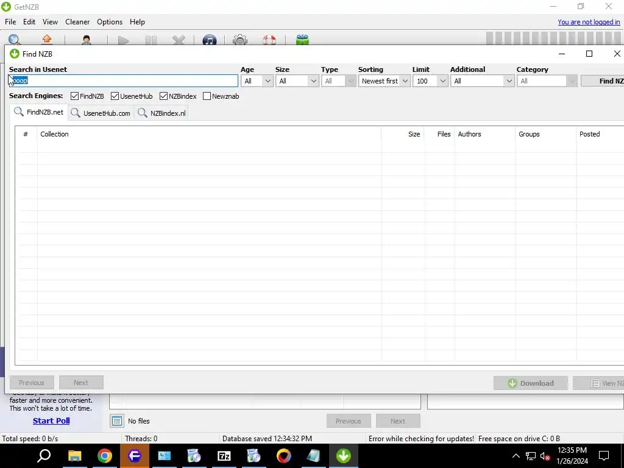Click the # column header
Image resolution: width=624 pixels, height=468 pixels.
26,134
